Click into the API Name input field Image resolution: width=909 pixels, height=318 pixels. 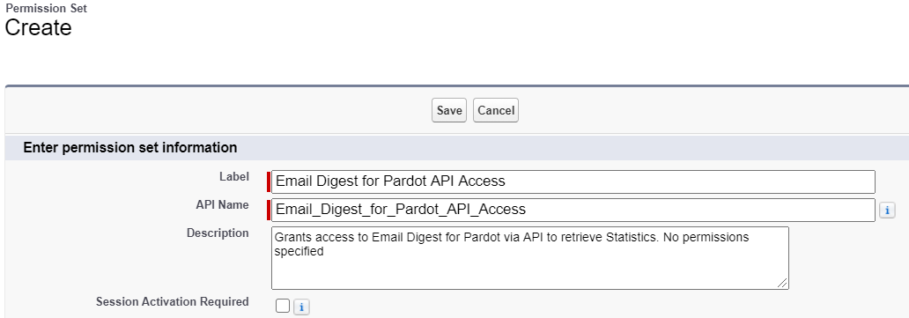pyautogui.click(x=573, y=210)
